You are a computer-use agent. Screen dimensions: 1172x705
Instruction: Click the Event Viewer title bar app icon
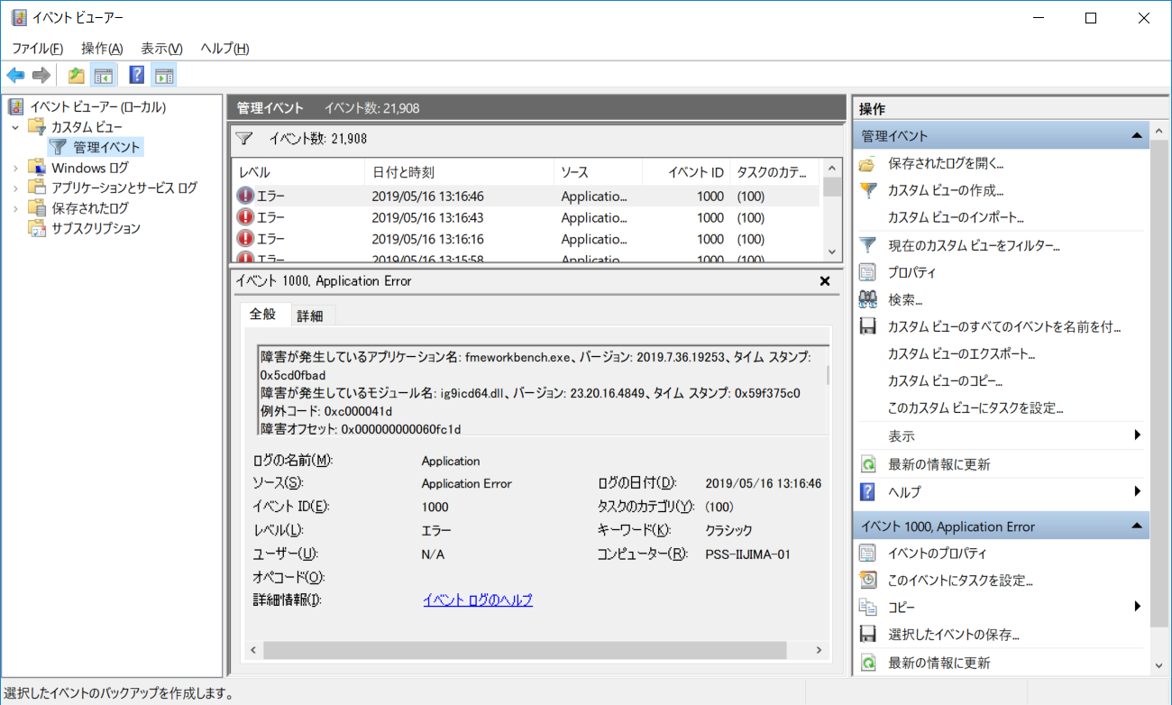tap(17, 18)
